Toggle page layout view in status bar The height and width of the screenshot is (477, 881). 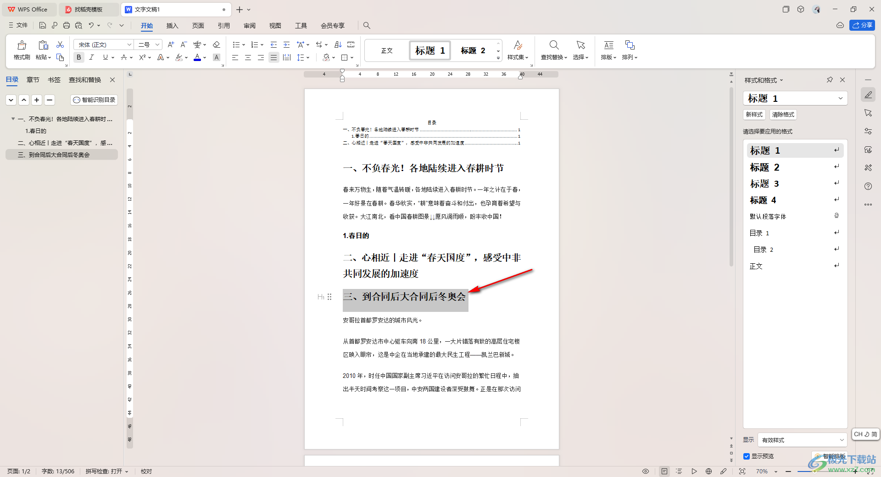pos(664,471)
